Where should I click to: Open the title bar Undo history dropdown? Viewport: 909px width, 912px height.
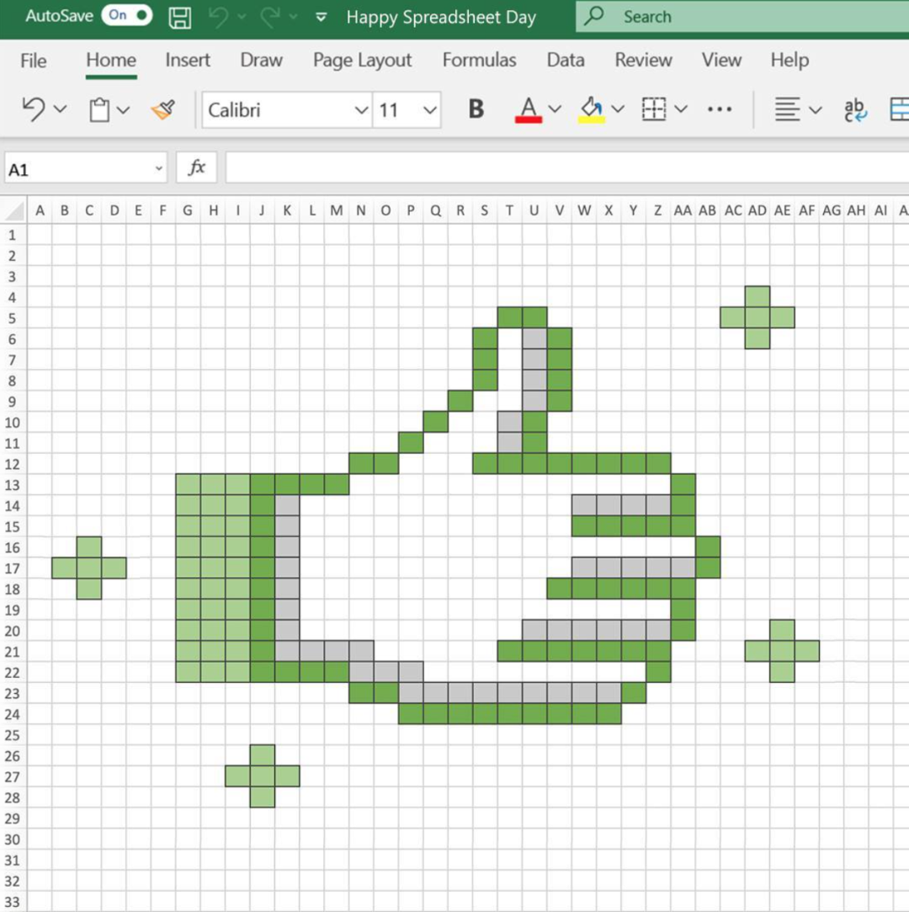(242, 17)
